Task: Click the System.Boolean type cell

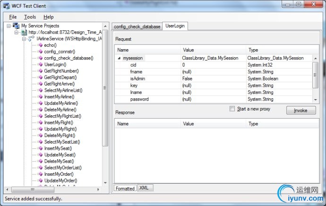Action: (x=279, y=78)
